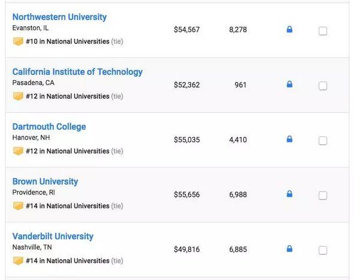The width and height of the screenshot is (360, 280).
Task: Click the lock icon in Dartmouth College row
Action: tap(289, 139)
